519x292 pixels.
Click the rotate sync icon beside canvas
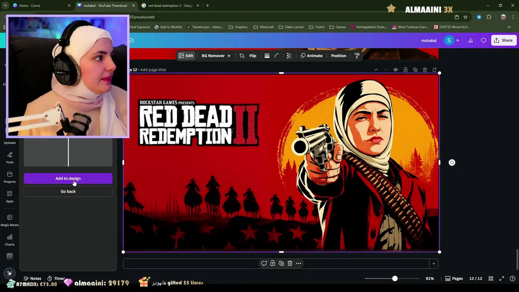click(452, 163)
